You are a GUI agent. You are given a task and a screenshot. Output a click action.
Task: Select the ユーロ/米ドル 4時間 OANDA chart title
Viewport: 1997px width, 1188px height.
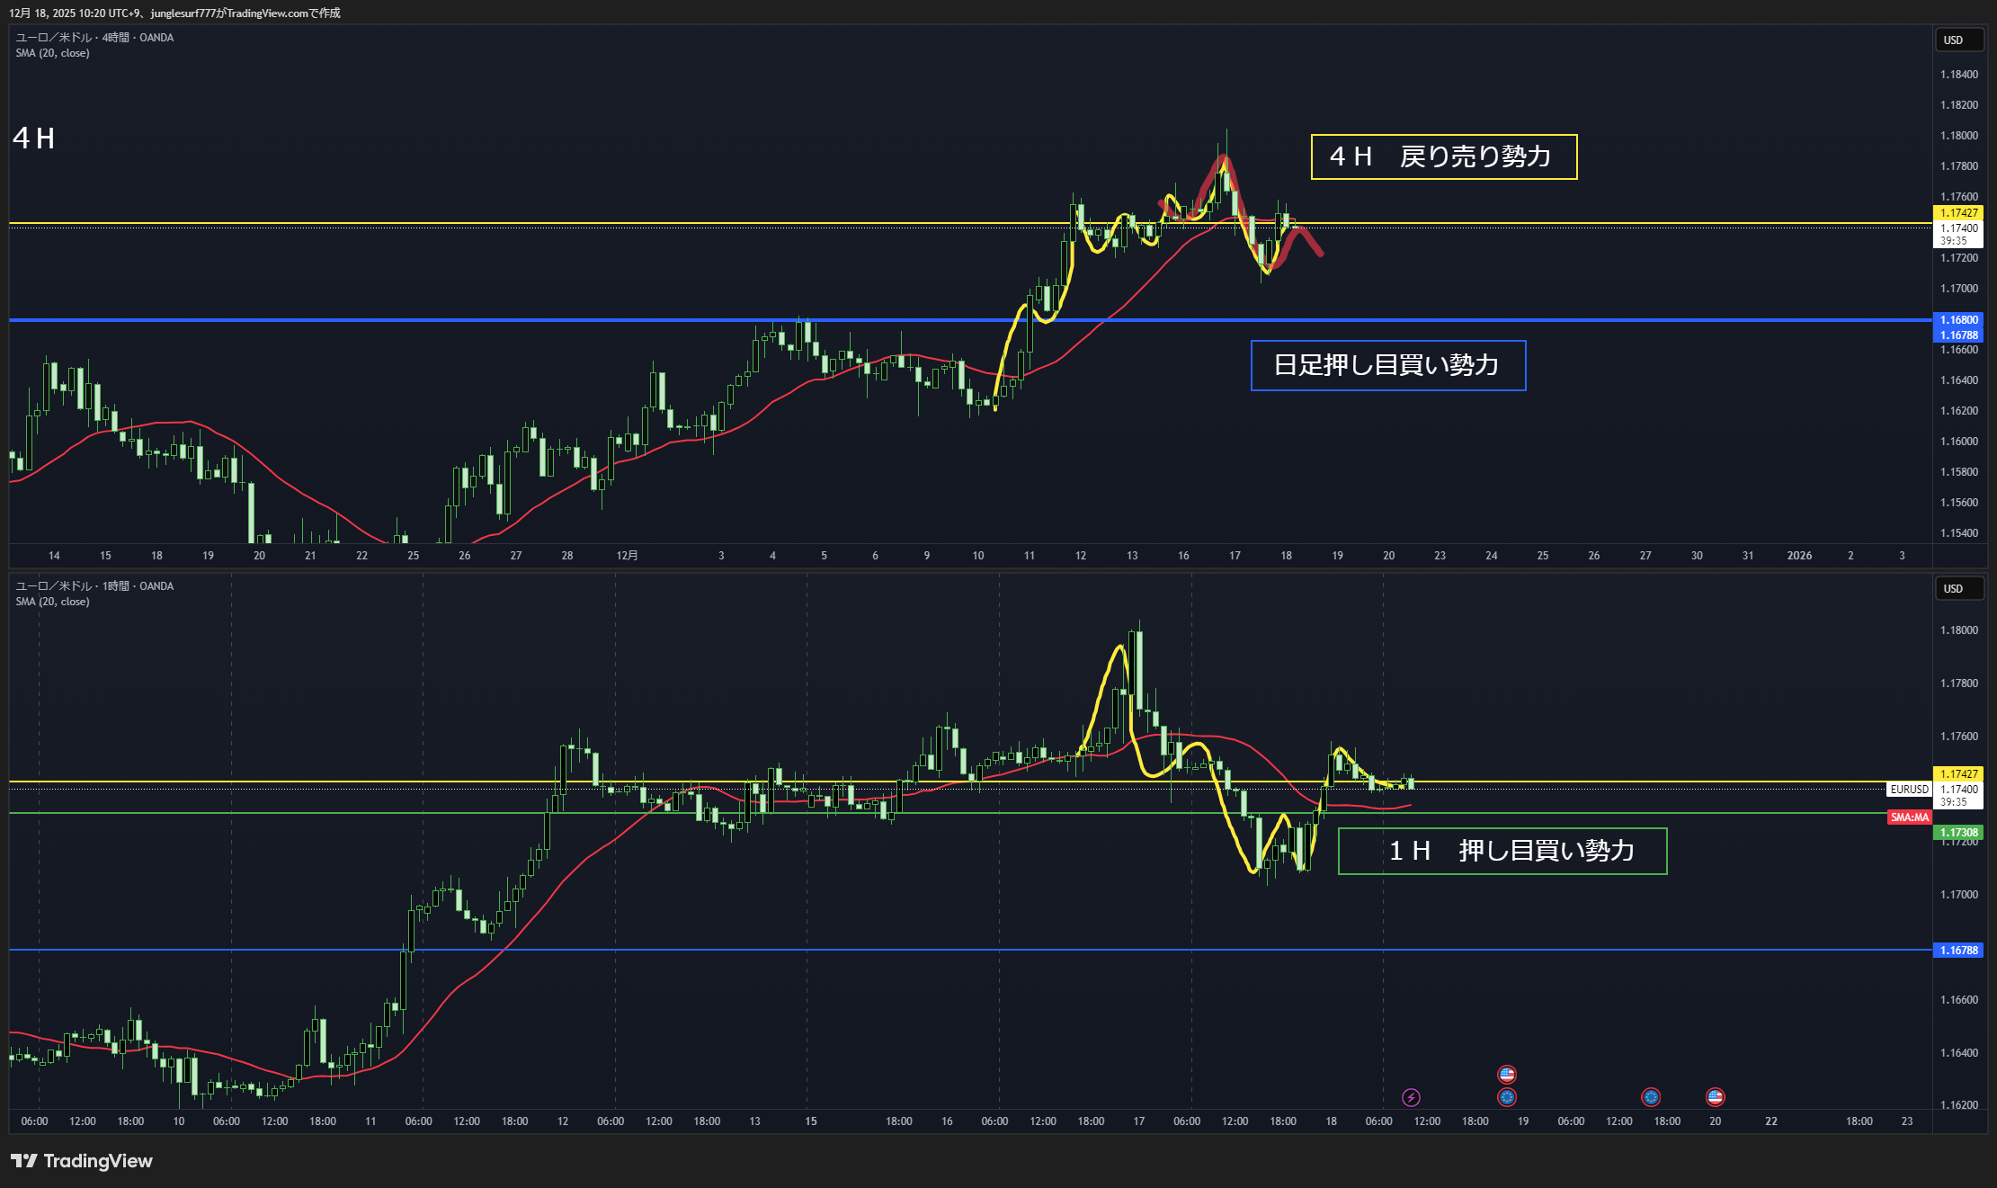tap(94, 38)
